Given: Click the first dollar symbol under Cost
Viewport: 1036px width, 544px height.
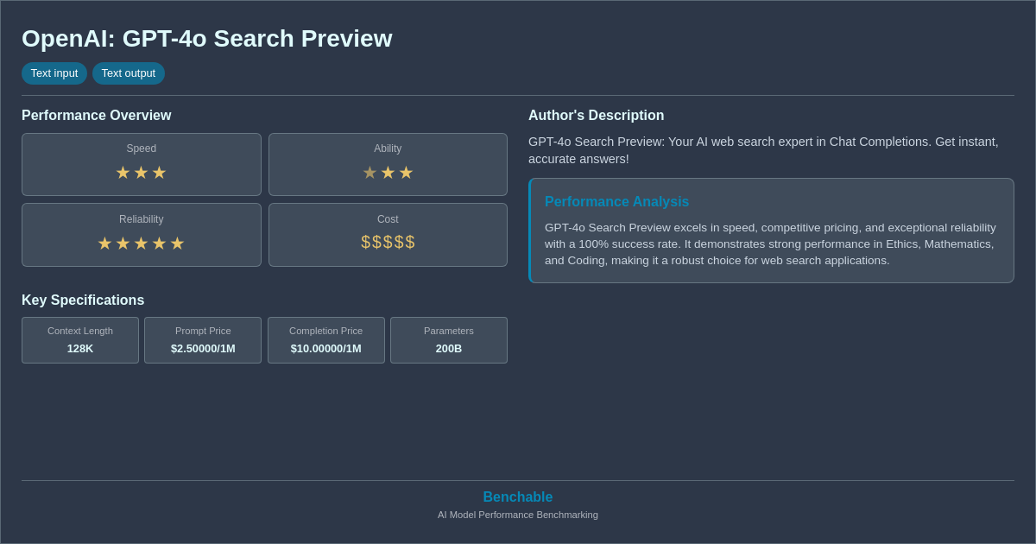Looking at the screenshot, I should (364, 243).
